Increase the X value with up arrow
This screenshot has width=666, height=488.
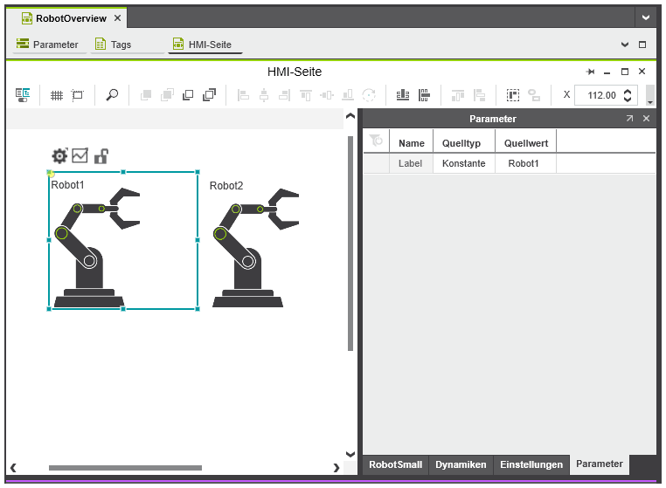(x=628, y=91)
